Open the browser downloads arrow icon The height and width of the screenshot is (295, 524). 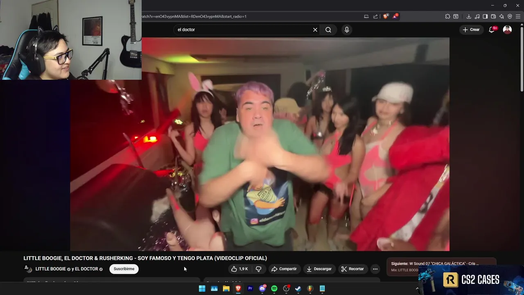coord(469,16)
